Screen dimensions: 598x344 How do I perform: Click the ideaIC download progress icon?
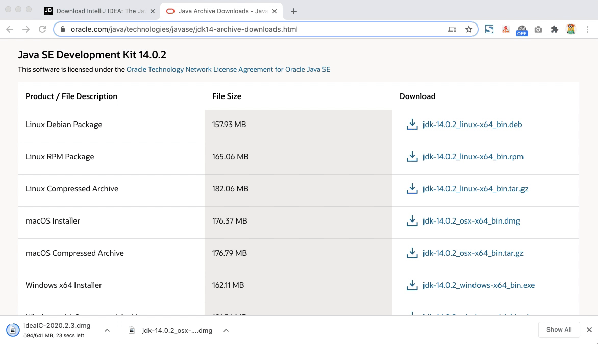pyautogui.click(x=13, y=330)
